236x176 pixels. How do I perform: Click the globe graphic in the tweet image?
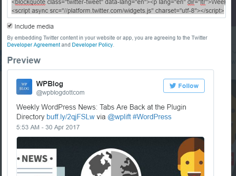pyautogui.click(x=111, y=162)
